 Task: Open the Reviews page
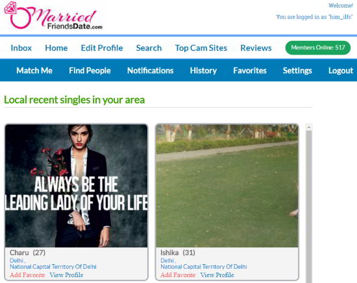click(256, 48)
